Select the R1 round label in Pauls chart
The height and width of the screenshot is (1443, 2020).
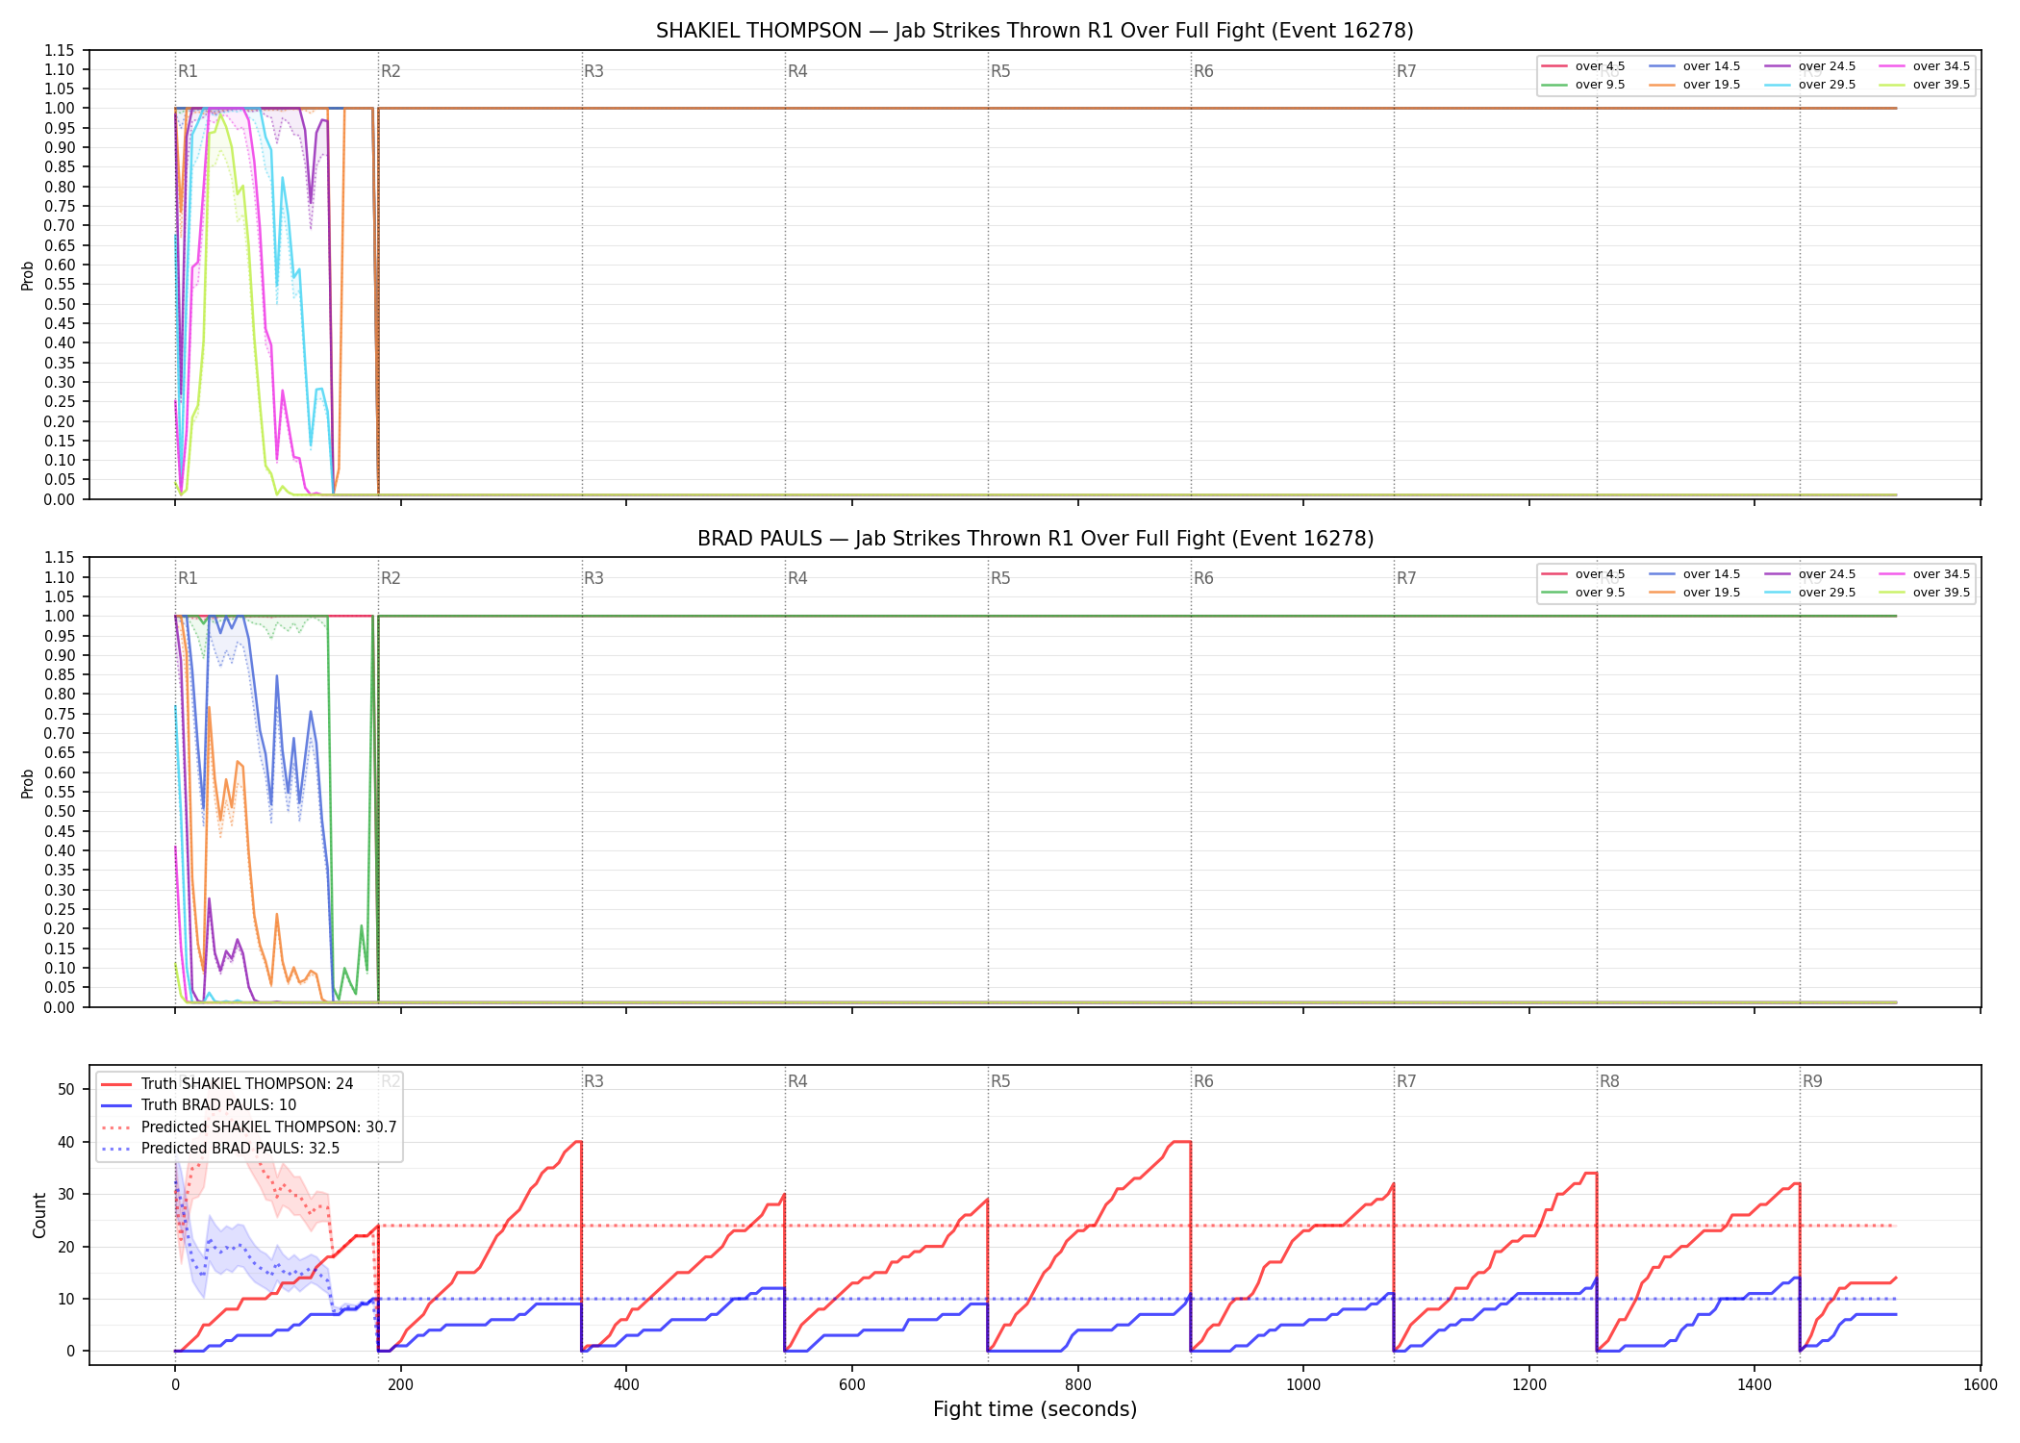[x=188, y=578]
